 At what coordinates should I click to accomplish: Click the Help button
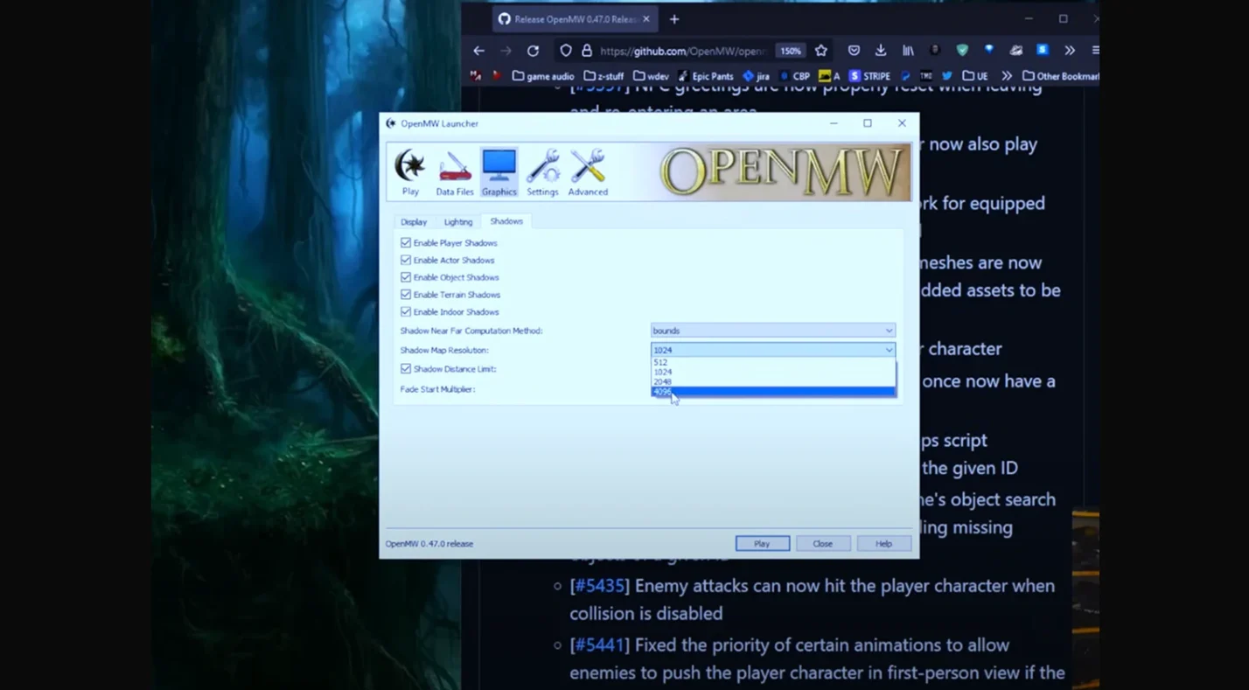pyautogui.click(x=883, y=544)
